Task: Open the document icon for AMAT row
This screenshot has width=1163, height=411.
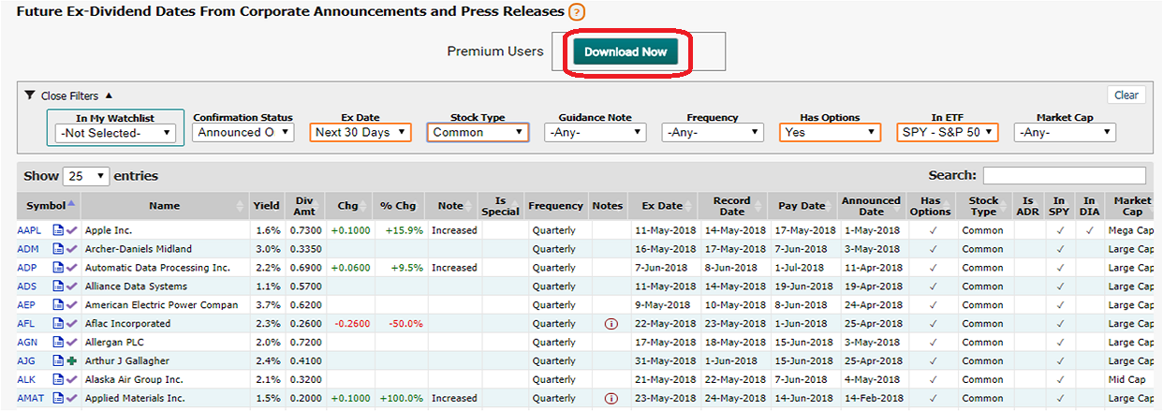Action: pos(58,399)
